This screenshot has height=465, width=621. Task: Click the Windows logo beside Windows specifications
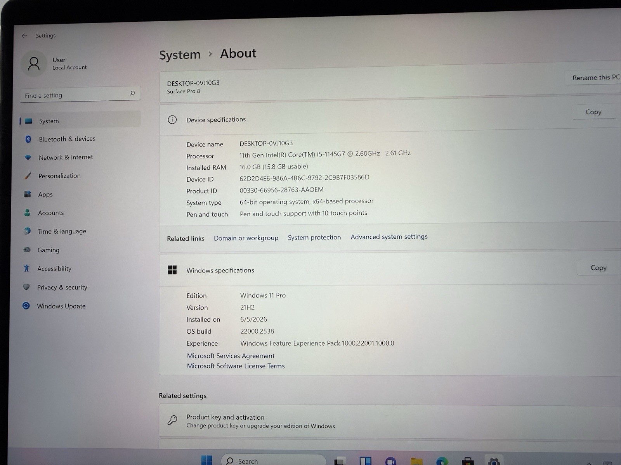tap(172, 270)
